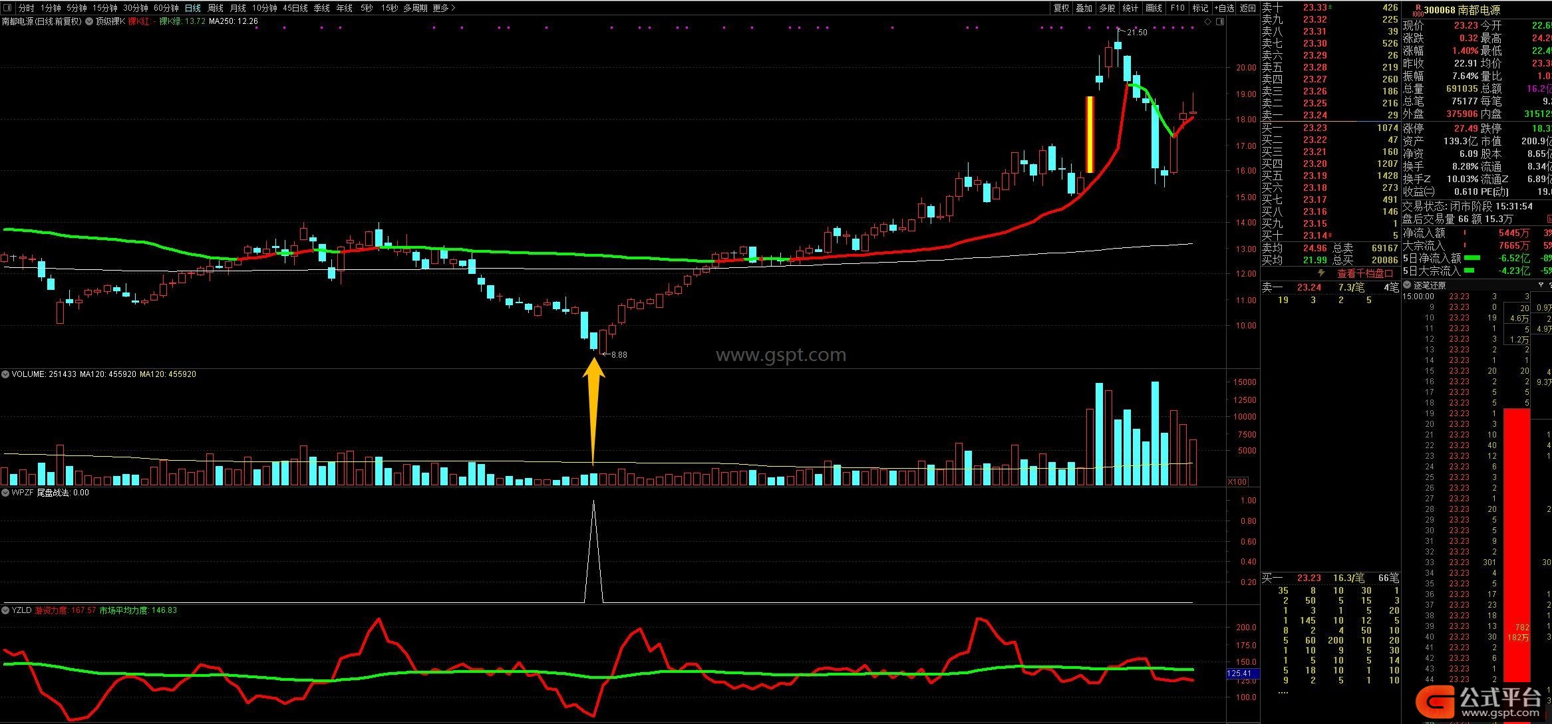
Task: Click the 15:00:00 tick row in 逐笔还原
Action: [x=1466, y=296]
